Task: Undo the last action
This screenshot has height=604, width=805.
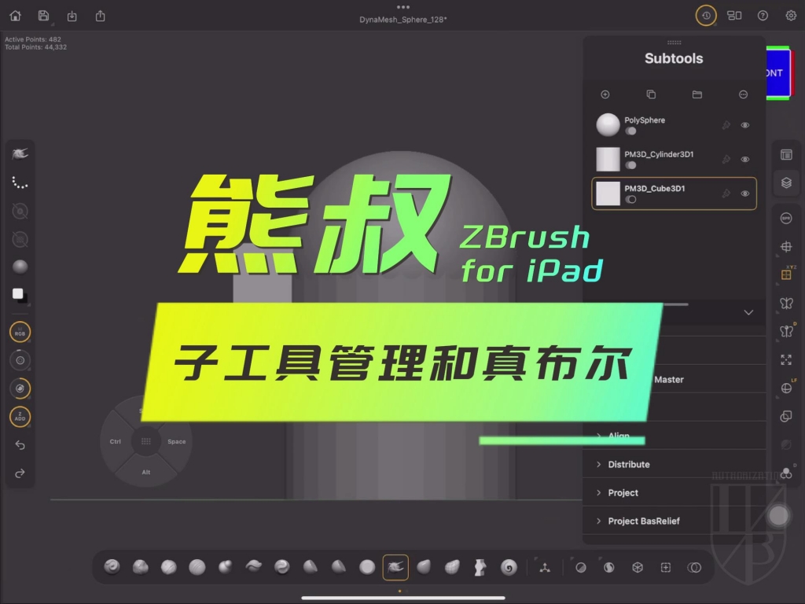Action: [x=20, y=445]
